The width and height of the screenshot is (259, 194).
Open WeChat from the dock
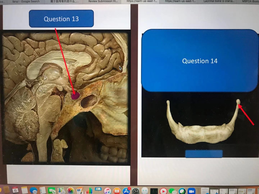tap(172, 191)
